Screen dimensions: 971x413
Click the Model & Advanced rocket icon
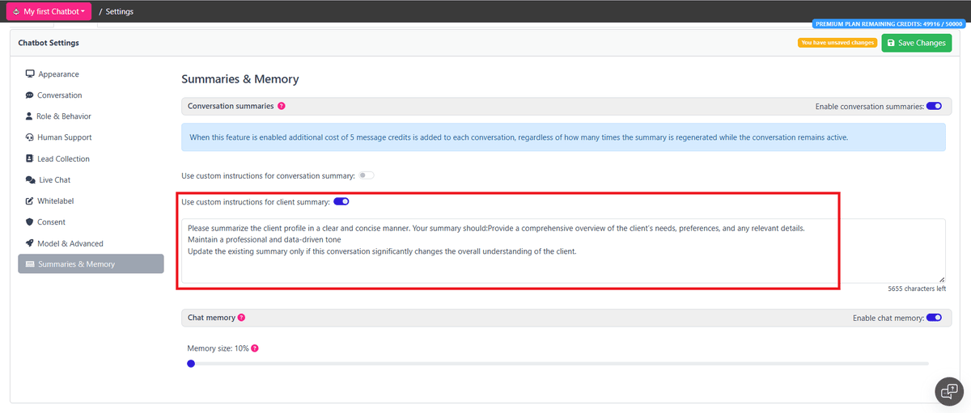(x=30, y=243)
